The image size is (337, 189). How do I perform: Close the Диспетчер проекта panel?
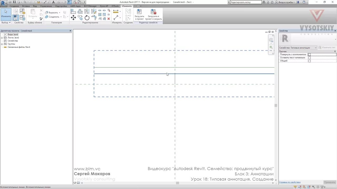point(70,31)
